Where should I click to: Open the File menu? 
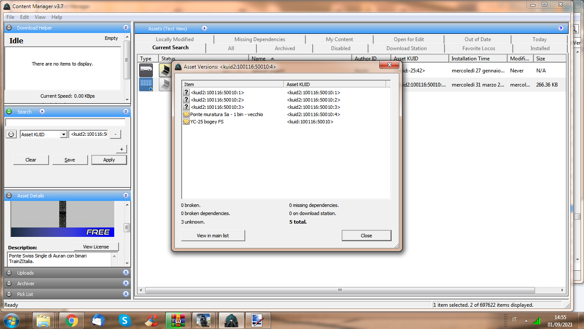tap(10, 17)
